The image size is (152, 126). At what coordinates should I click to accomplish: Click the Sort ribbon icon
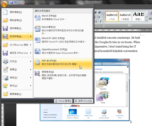point(96,21)
